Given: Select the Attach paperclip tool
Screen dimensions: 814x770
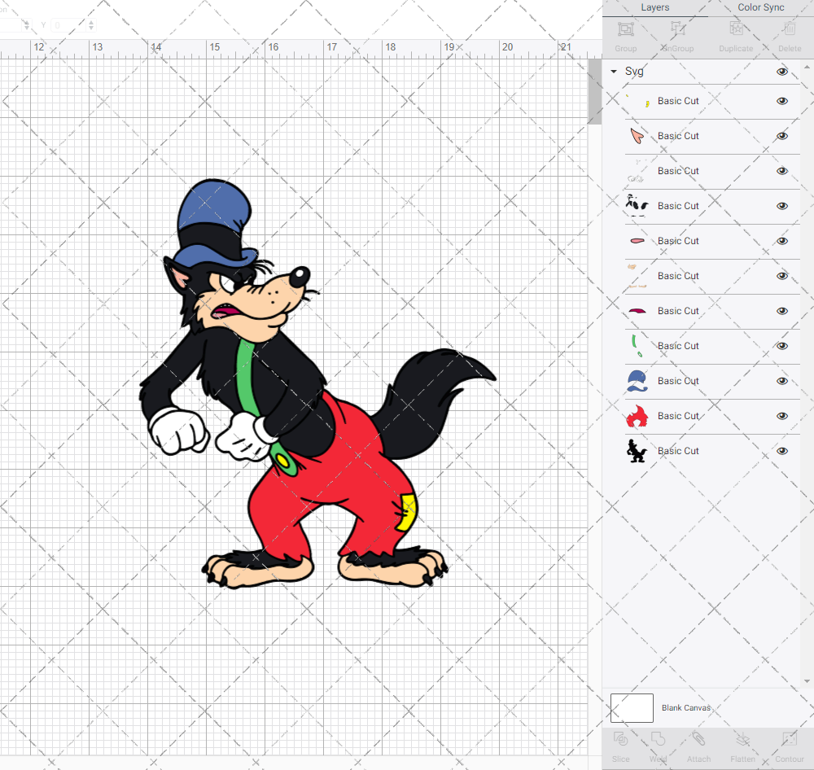Looking at the screenshot, I should [698, 739].
